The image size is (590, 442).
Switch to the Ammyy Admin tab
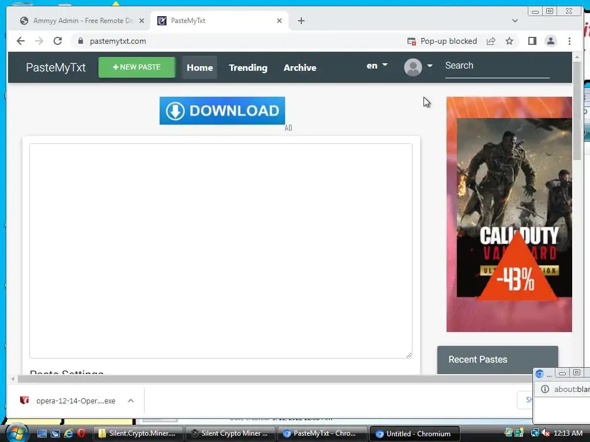(x=82, y=21)
